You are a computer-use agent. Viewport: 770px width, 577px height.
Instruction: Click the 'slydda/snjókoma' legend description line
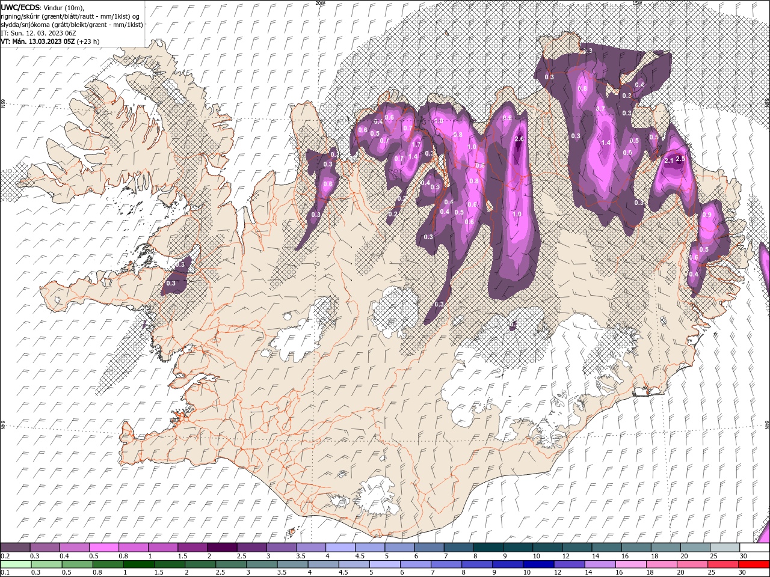[x=72, y=25]
